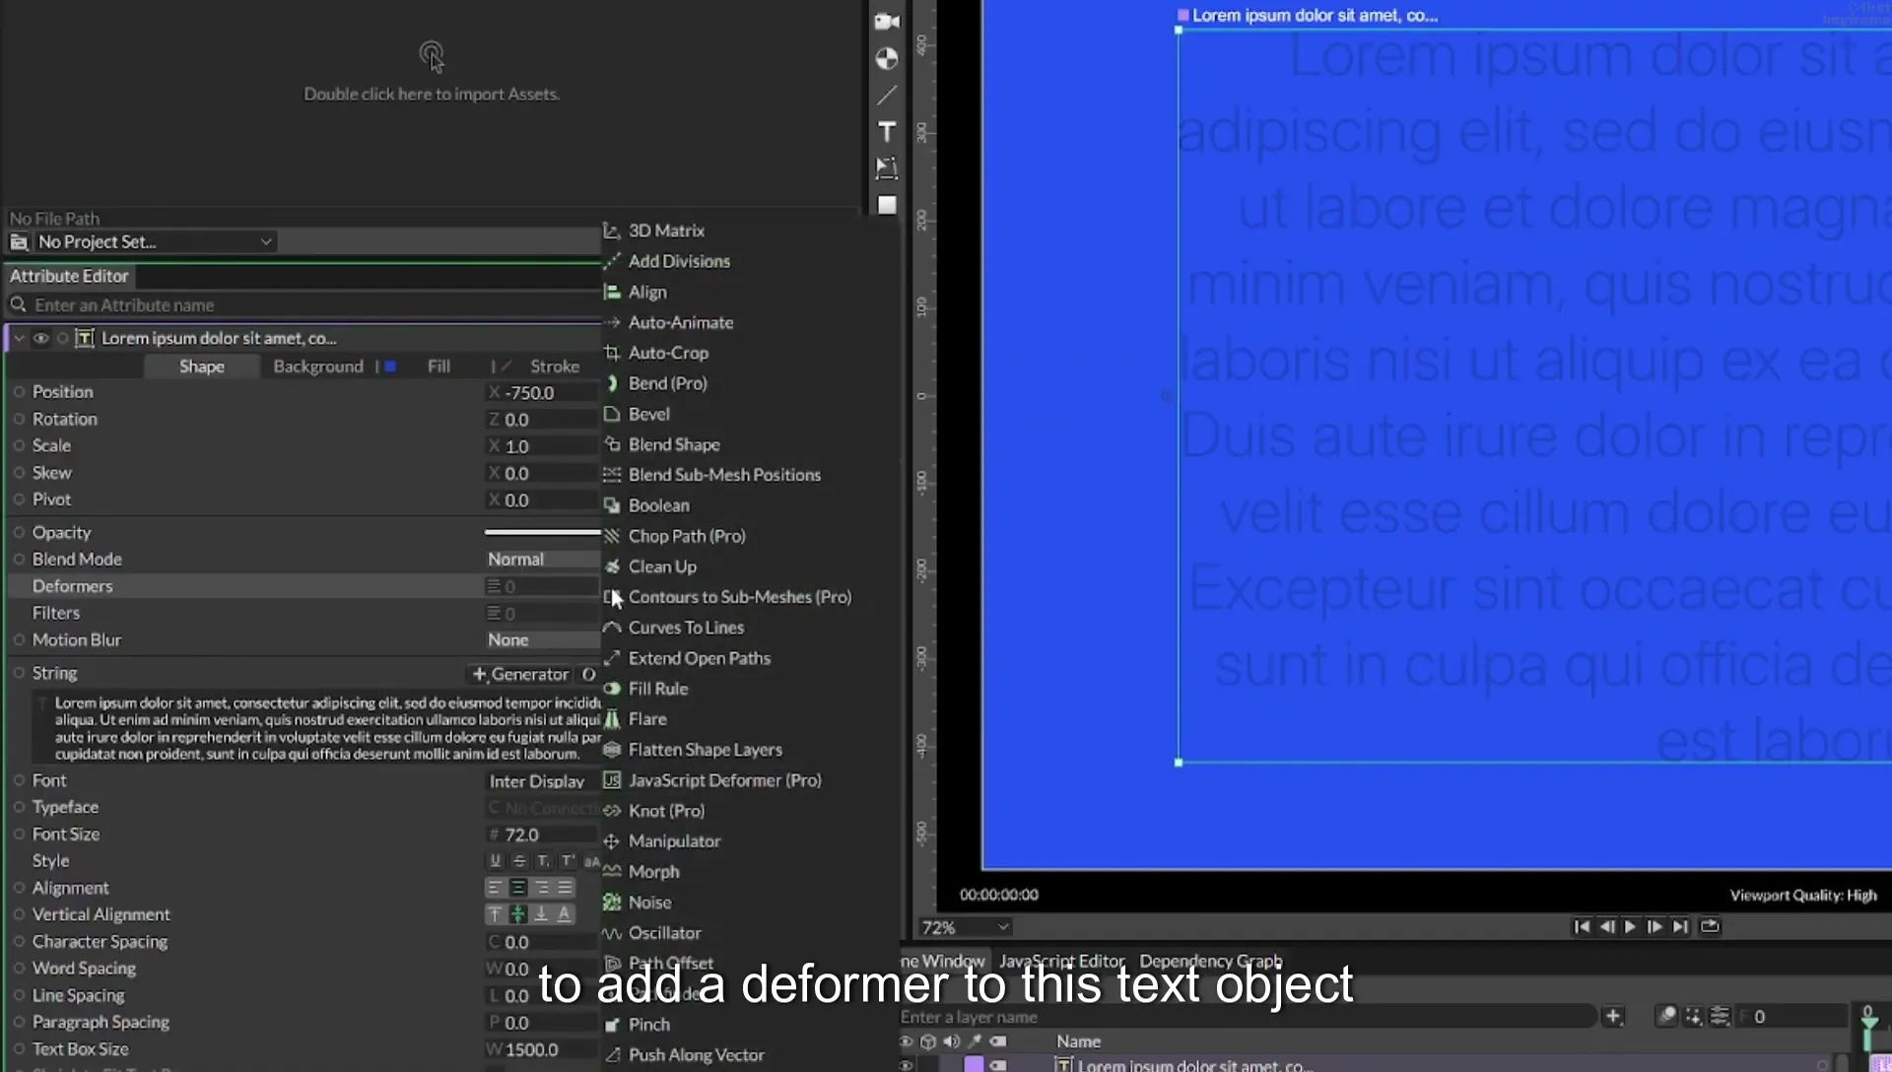This screenshot has height=1072, width=1892.
Task: Set vertical alignment to top
Action: click(x=495, y=914)
